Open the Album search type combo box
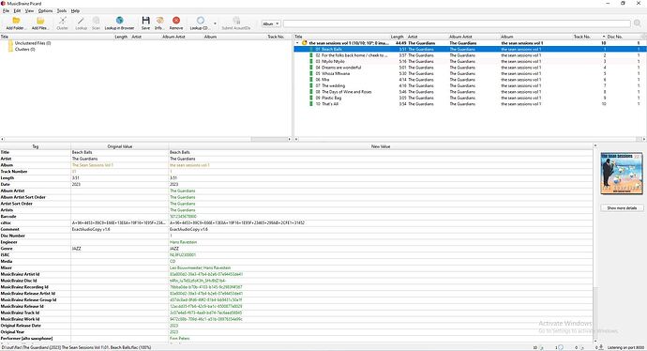Screen dimensions: 647x351 tap(271, 24)
